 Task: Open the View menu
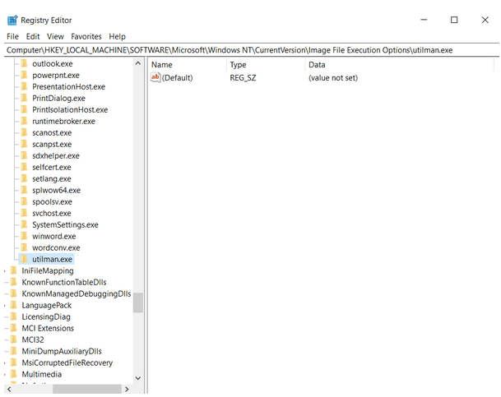[55, 36]
